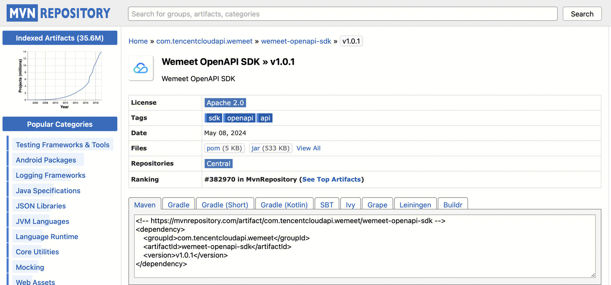
Task: Click inside the Maven dependency snippet textarea
Action: pos(365,246)
